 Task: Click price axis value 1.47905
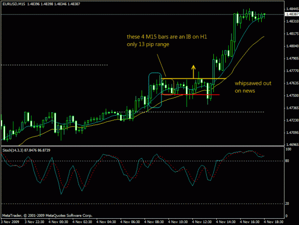[292, 59]
